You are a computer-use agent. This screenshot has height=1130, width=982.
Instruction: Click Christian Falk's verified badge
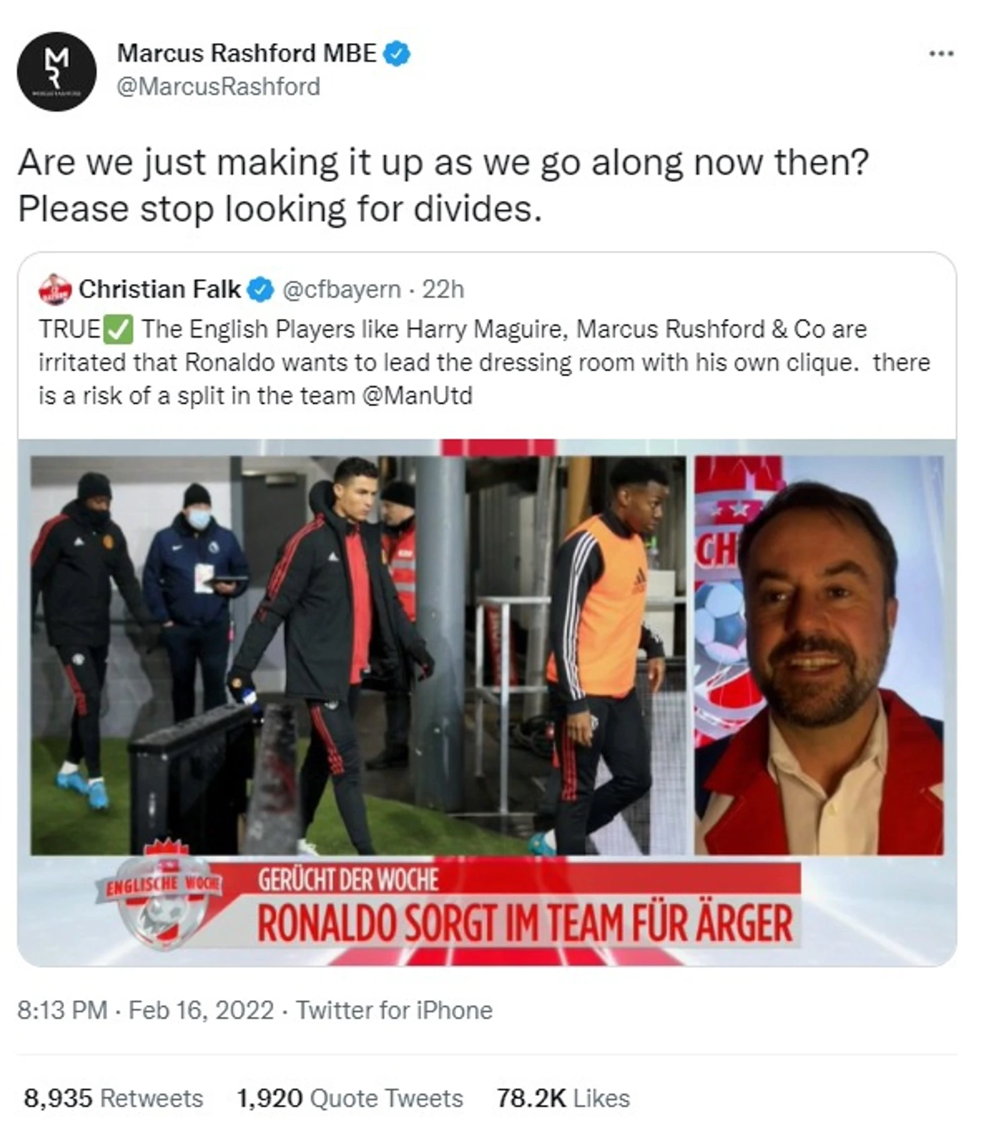pos(261,290)
